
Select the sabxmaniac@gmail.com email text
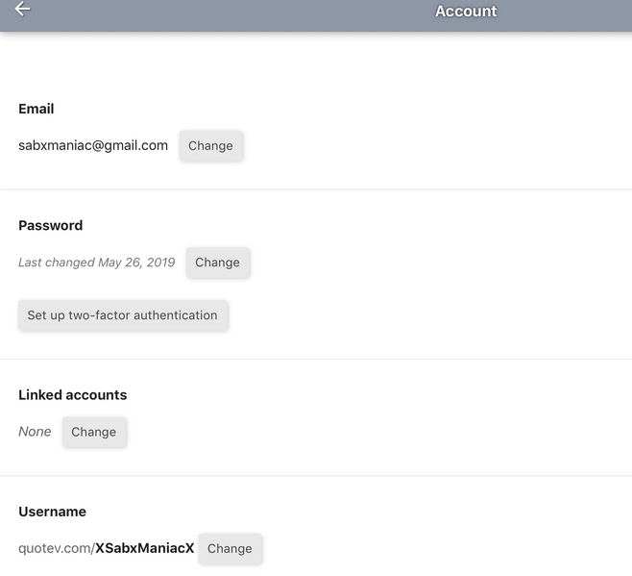point(93,145)
